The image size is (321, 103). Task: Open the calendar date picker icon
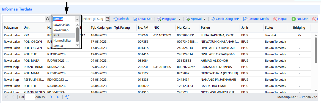click(107, 19)
